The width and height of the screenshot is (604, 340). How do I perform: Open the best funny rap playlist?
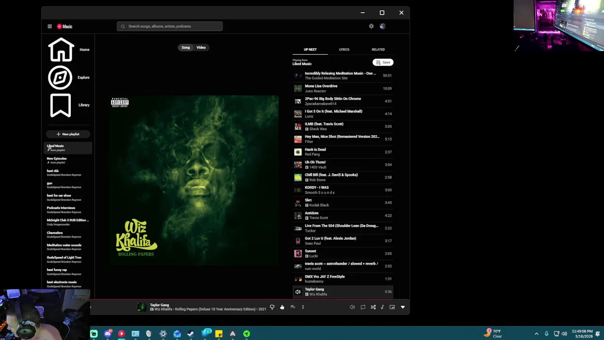(x=69, y=272)
